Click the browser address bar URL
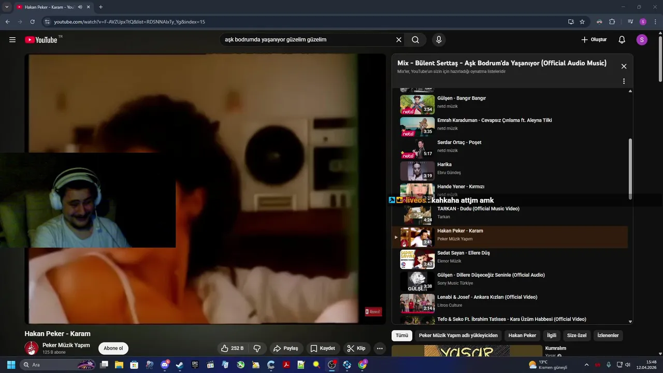This screenshot has height=373, width=663. (129, 22)
